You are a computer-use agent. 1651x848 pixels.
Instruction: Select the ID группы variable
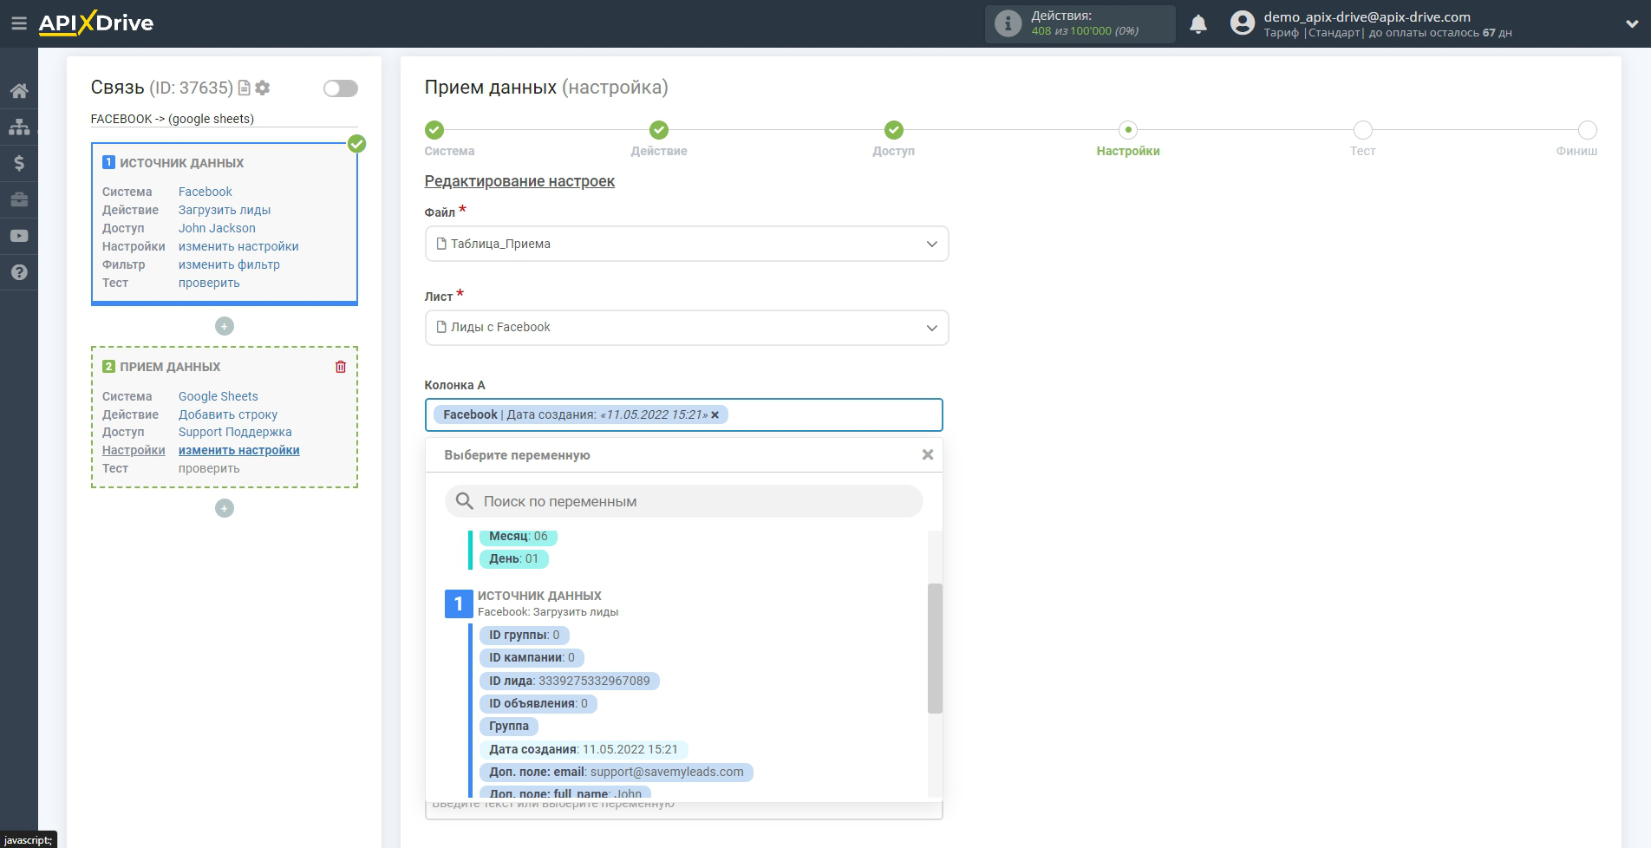(525, 635)
